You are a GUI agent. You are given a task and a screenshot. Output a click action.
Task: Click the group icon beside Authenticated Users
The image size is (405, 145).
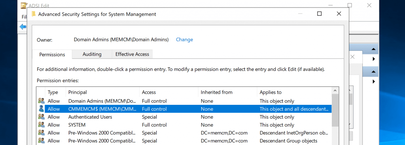point(41,117)
